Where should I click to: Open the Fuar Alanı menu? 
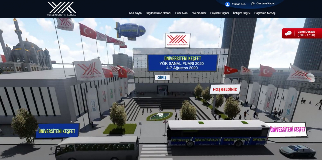(x=182, y=13)
